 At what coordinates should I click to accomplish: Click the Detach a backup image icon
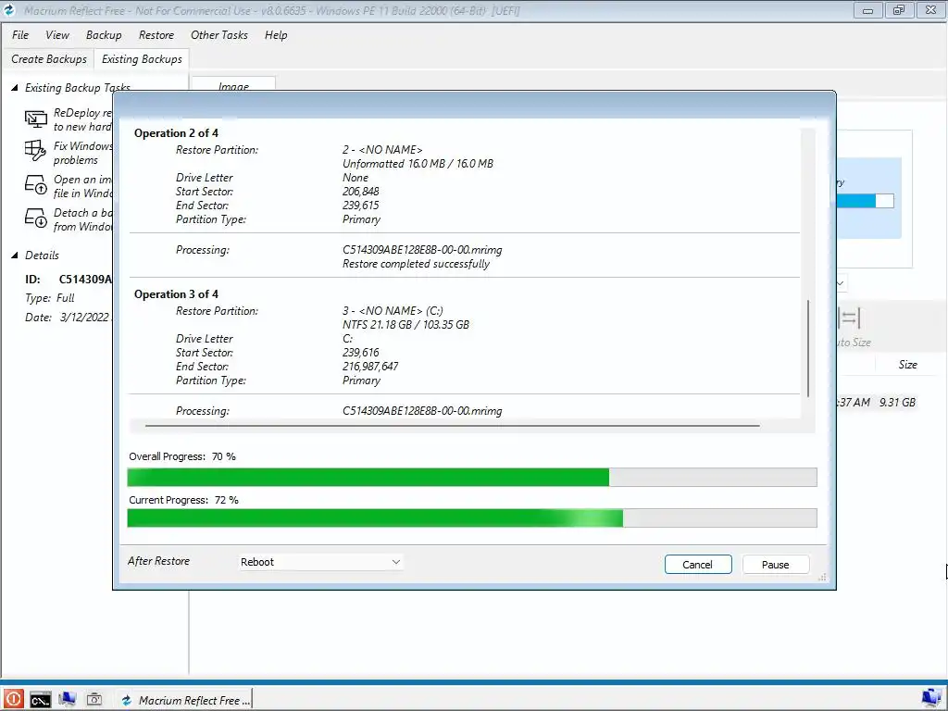point(36,218)
